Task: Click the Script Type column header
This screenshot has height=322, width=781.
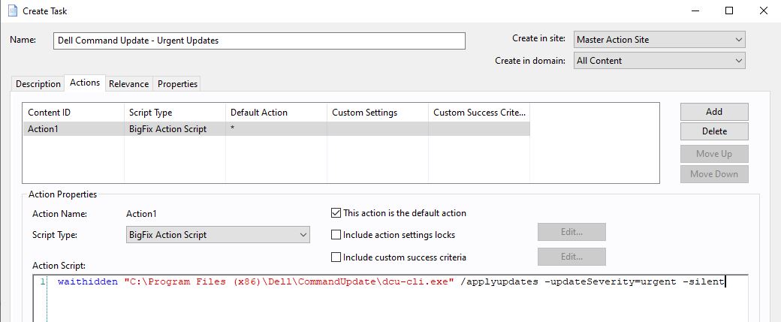Action: [174, 113]
